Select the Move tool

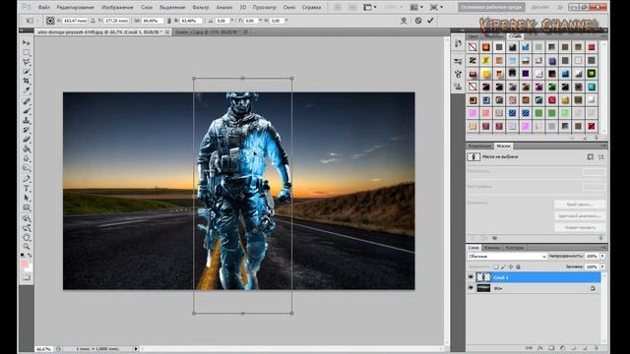(x=27, y=42)
